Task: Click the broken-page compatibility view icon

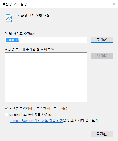Action: click(x=9, y=18)
